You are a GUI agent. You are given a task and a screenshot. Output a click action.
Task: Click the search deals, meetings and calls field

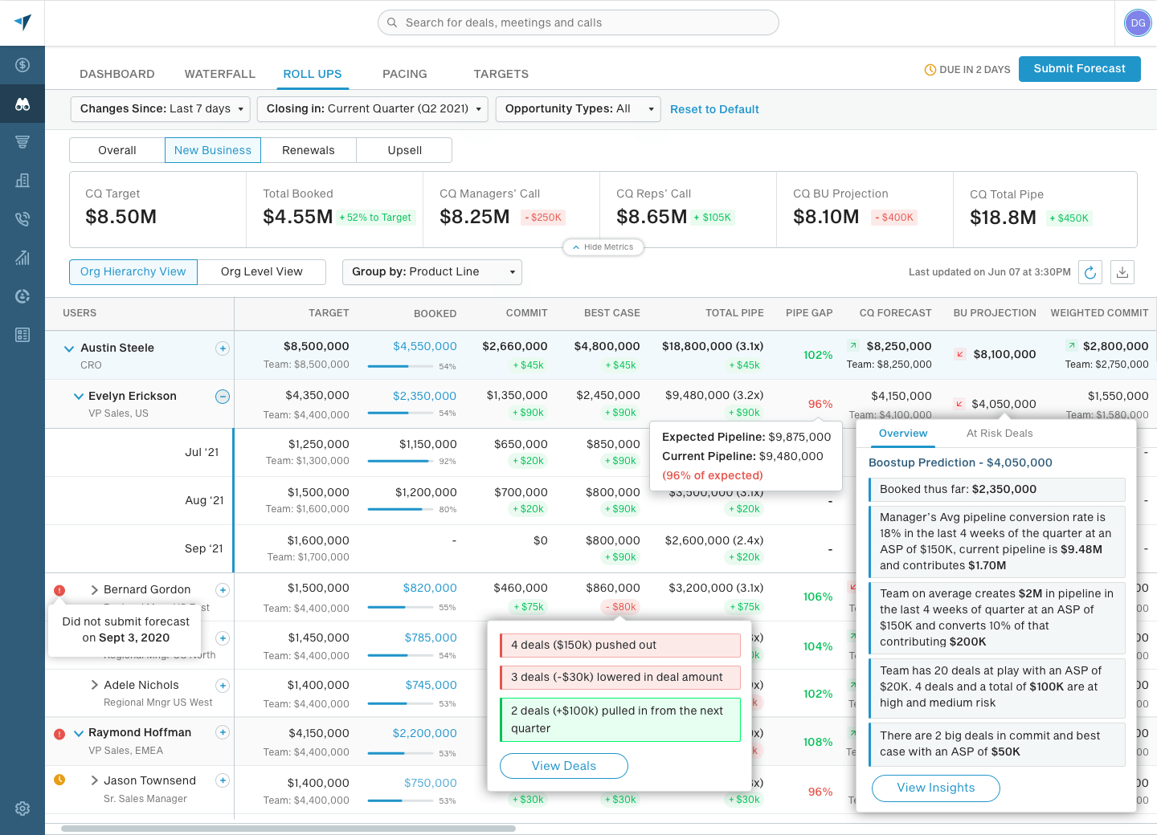578,22
